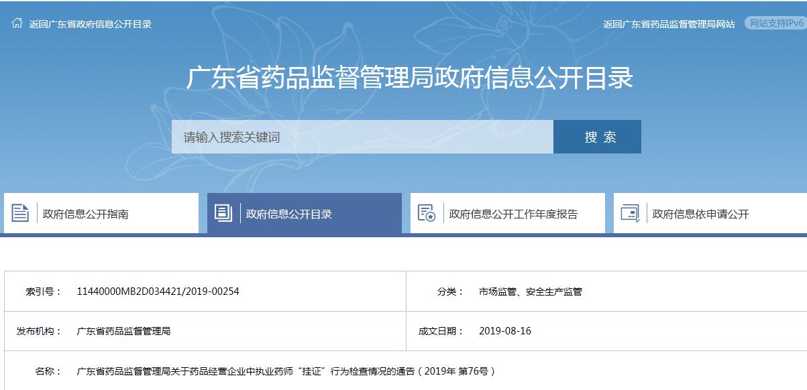The image size is (807, 390).
Task: Open the 政府信息公开工作年度报告 tab
Action: tap(513, 214)
